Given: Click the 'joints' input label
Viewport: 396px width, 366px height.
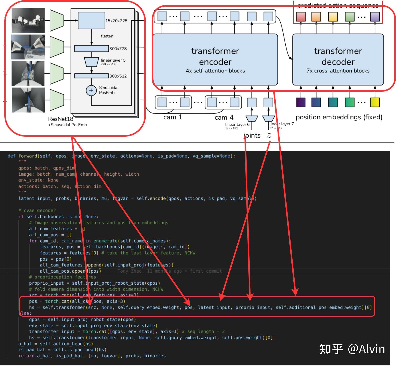Looking at the screenshot, I should [252, 135].
